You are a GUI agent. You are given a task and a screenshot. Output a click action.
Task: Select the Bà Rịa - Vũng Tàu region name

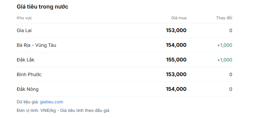tap(36, 45)
